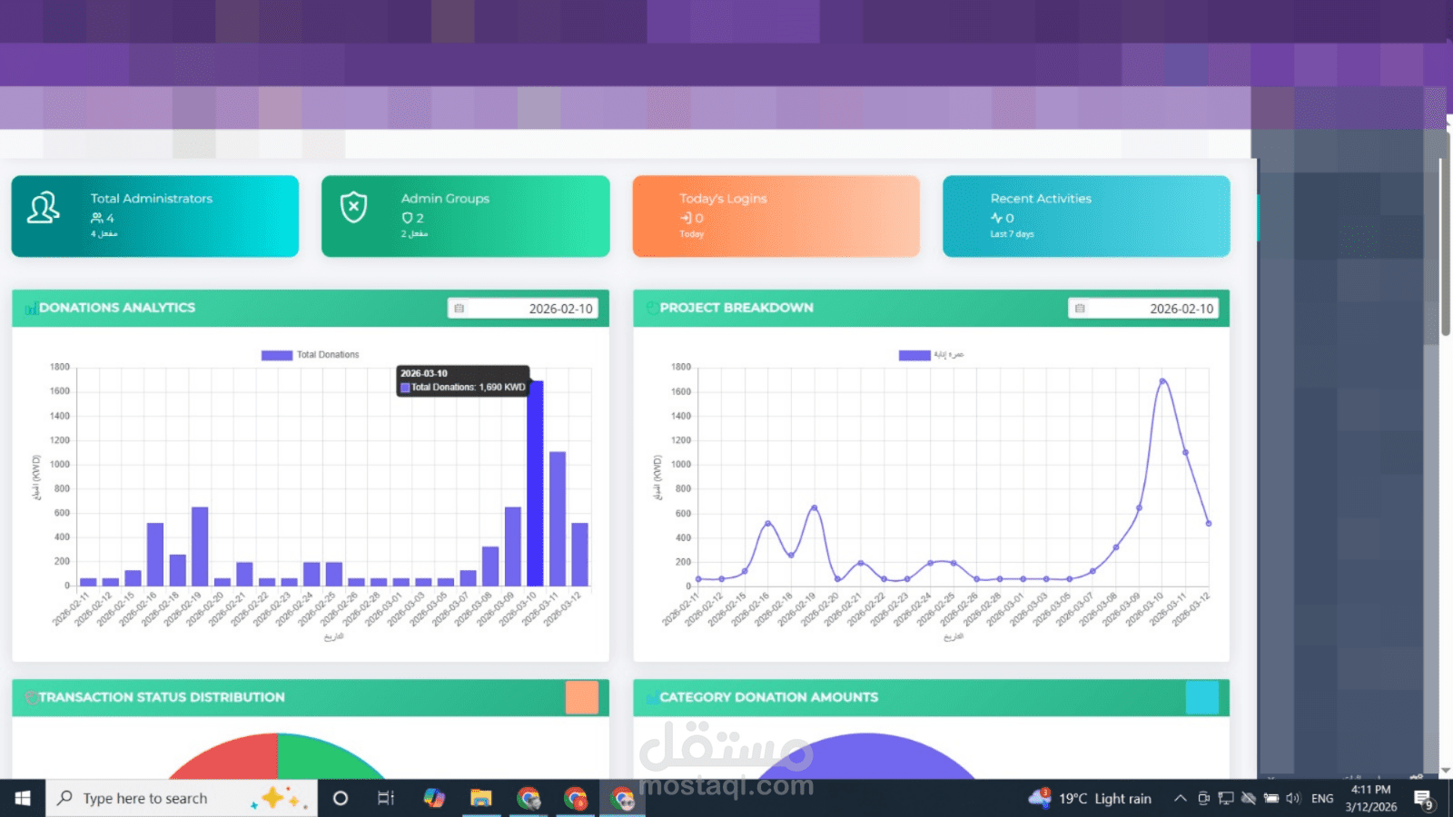Click the icon beside Transaction Status Distribution title
The image size is (1453, 817).
click(x=31, y=697)
